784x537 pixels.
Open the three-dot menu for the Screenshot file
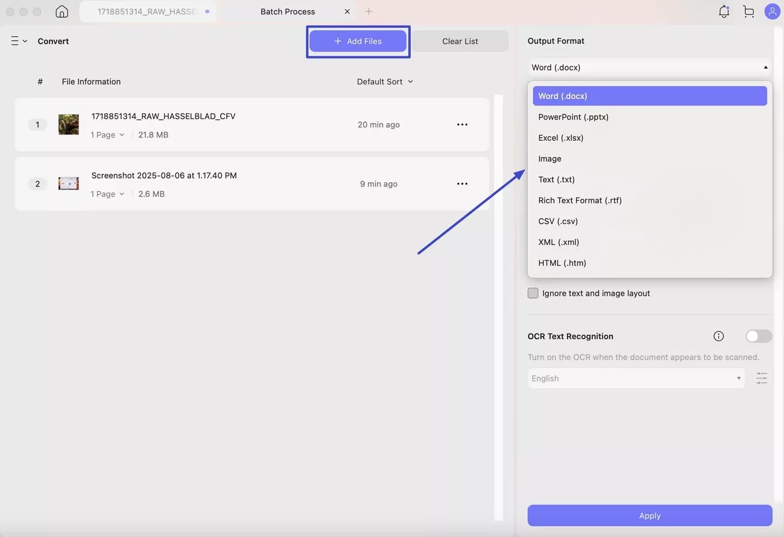pyautogui.click(x=463, y=183)
